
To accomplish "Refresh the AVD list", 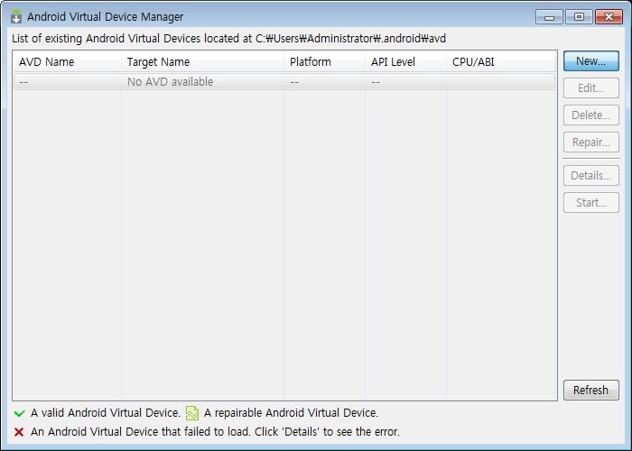I will pyautogui.click(x=590, y=390).
